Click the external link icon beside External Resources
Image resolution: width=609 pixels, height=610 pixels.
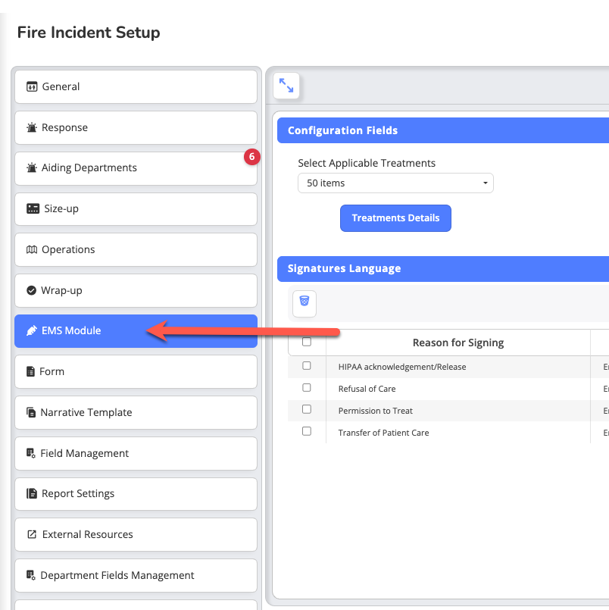[32, 535]
